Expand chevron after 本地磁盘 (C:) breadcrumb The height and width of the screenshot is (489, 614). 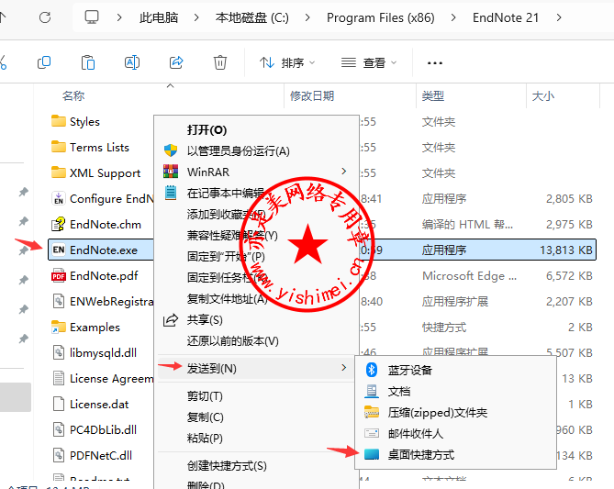tap(307, 17)
